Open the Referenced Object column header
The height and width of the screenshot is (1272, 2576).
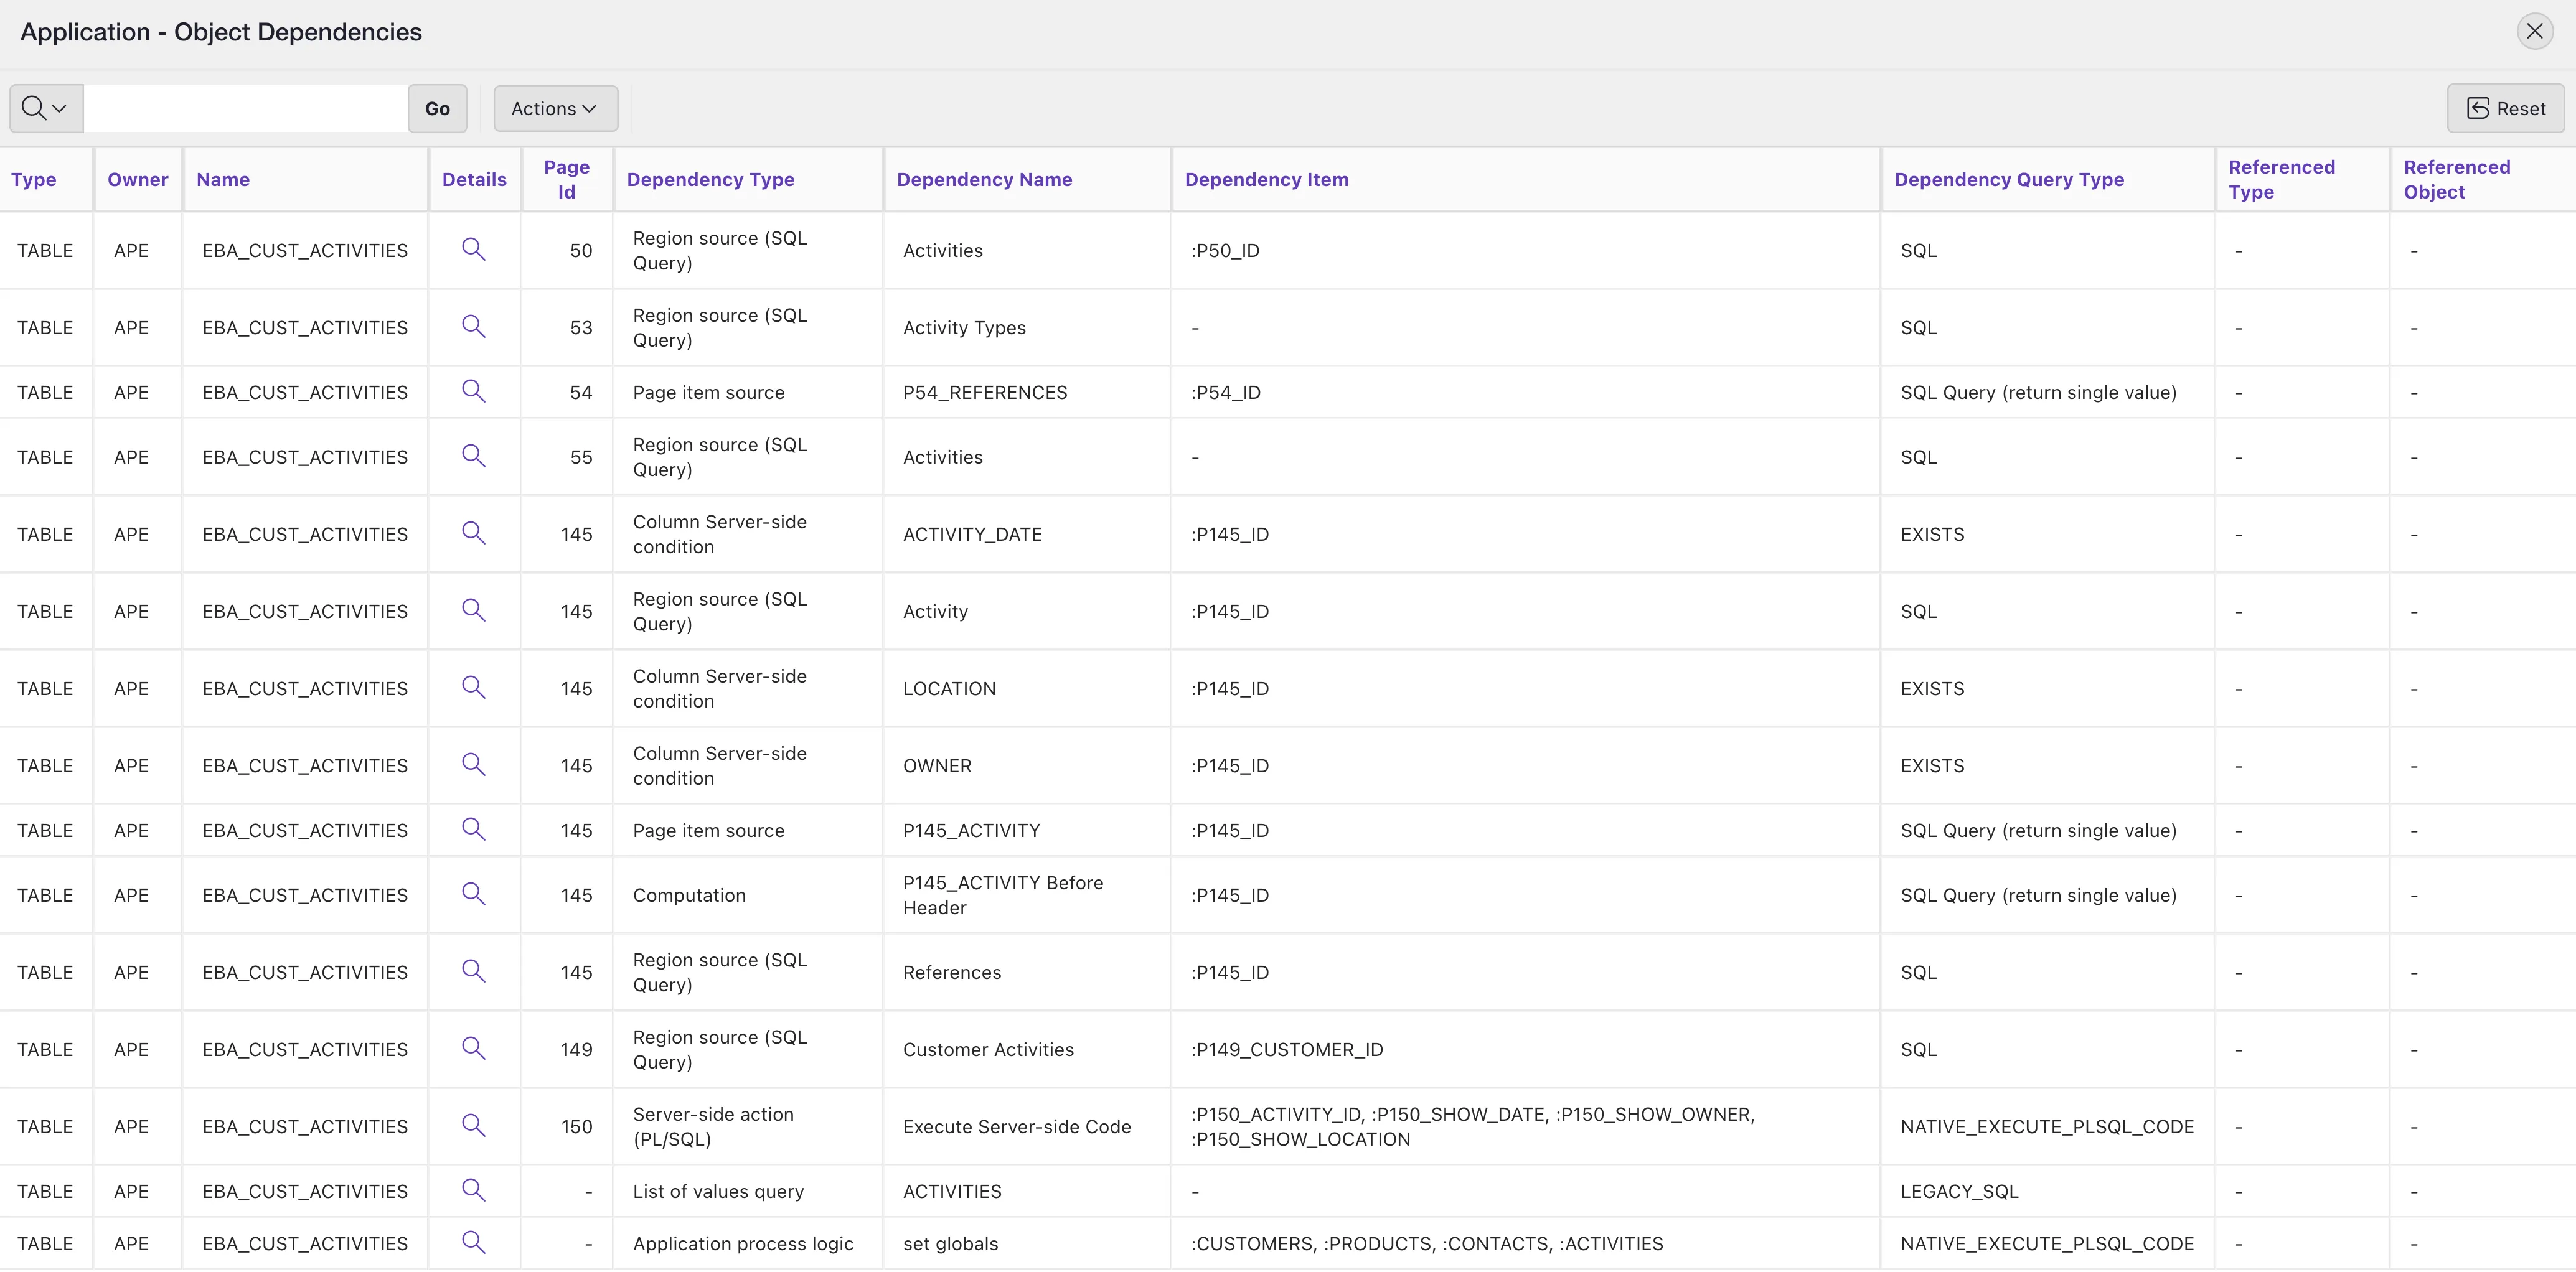tap(2456, 179)
